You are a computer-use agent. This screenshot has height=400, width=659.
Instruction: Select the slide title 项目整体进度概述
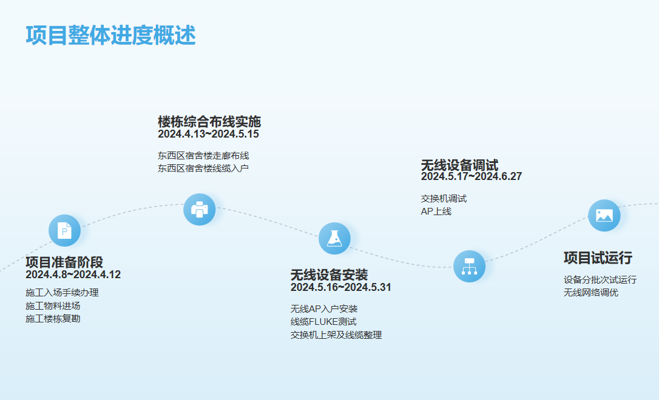click(x=110, y=35)
